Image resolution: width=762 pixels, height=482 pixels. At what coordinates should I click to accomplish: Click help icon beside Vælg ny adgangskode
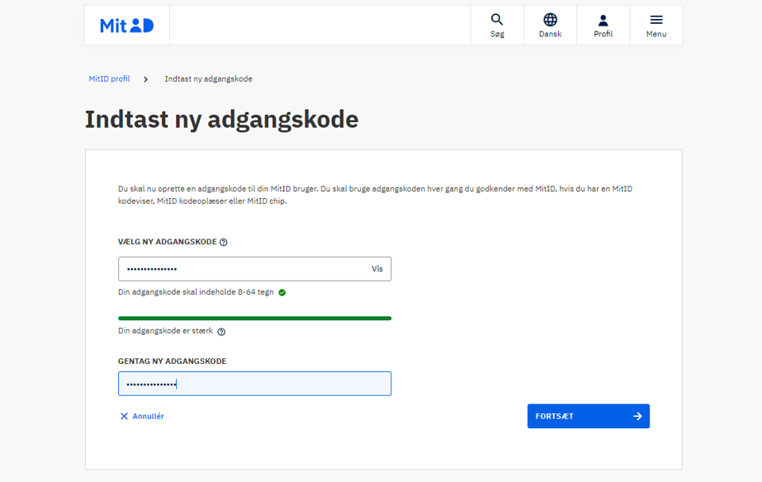click(x=224, y=243)
